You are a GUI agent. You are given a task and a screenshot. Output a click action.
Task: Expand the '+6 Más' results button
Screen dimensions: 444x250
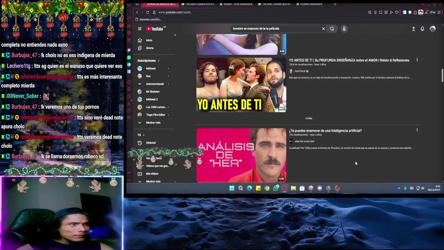point(308,118)
